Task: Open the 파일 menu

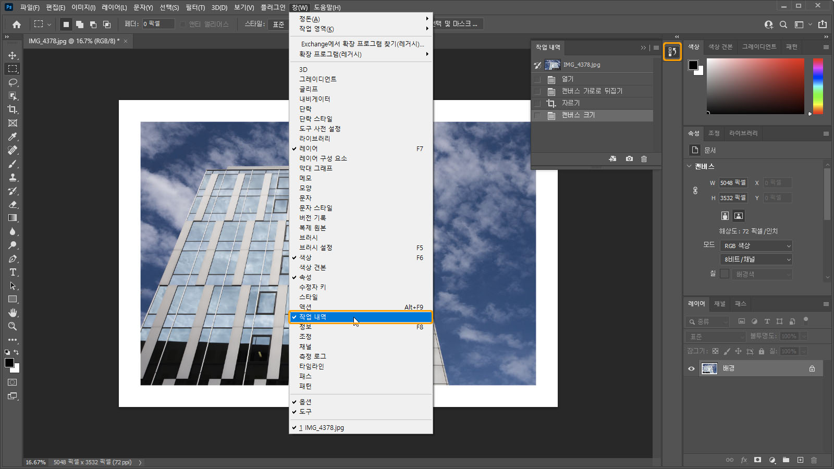Action: [x=30, y=7]
